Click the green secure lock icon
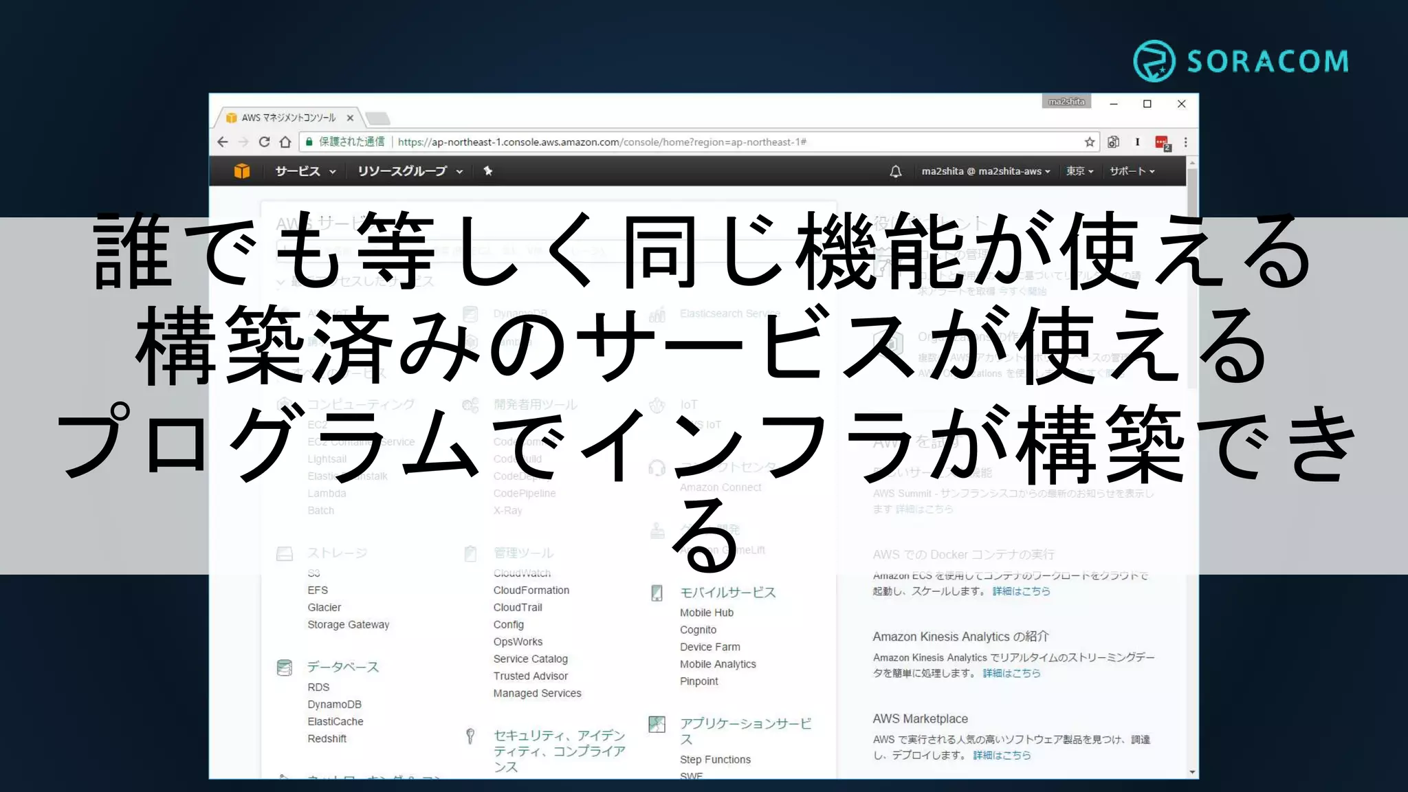This screenshot has width=1408, height=792. coord(309,142)
